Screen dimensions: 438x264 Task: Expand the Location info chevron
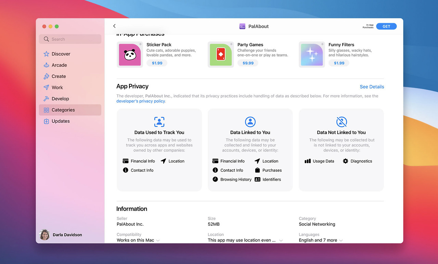[281, 240]
